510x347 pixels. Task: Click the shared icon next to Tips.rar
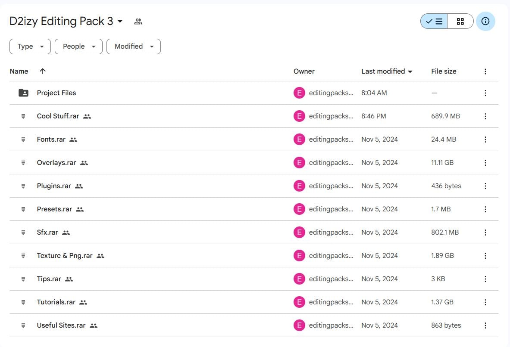(69, 279)
